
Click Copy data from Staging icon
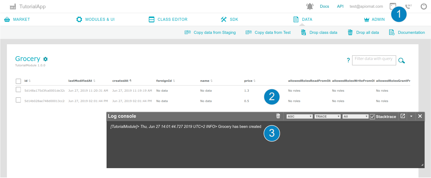tap(188, 32)
